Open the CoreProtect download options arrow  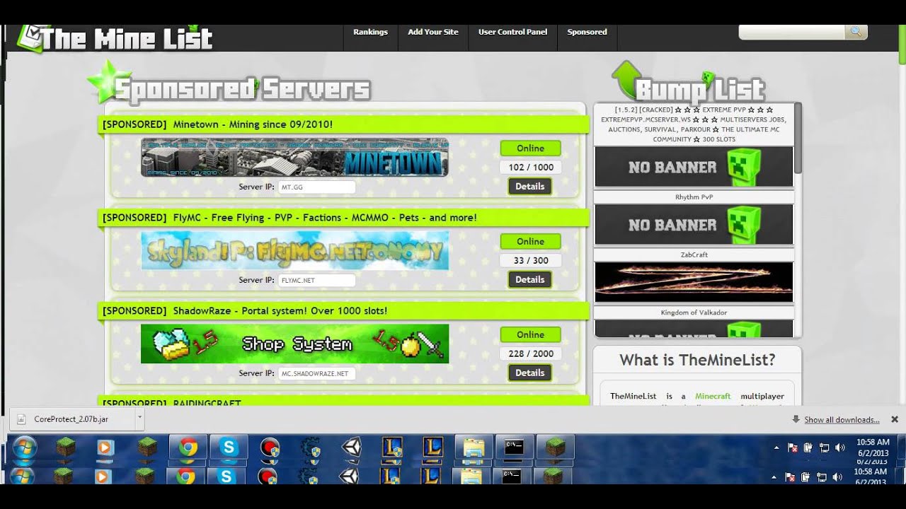[x=139, y=417]
